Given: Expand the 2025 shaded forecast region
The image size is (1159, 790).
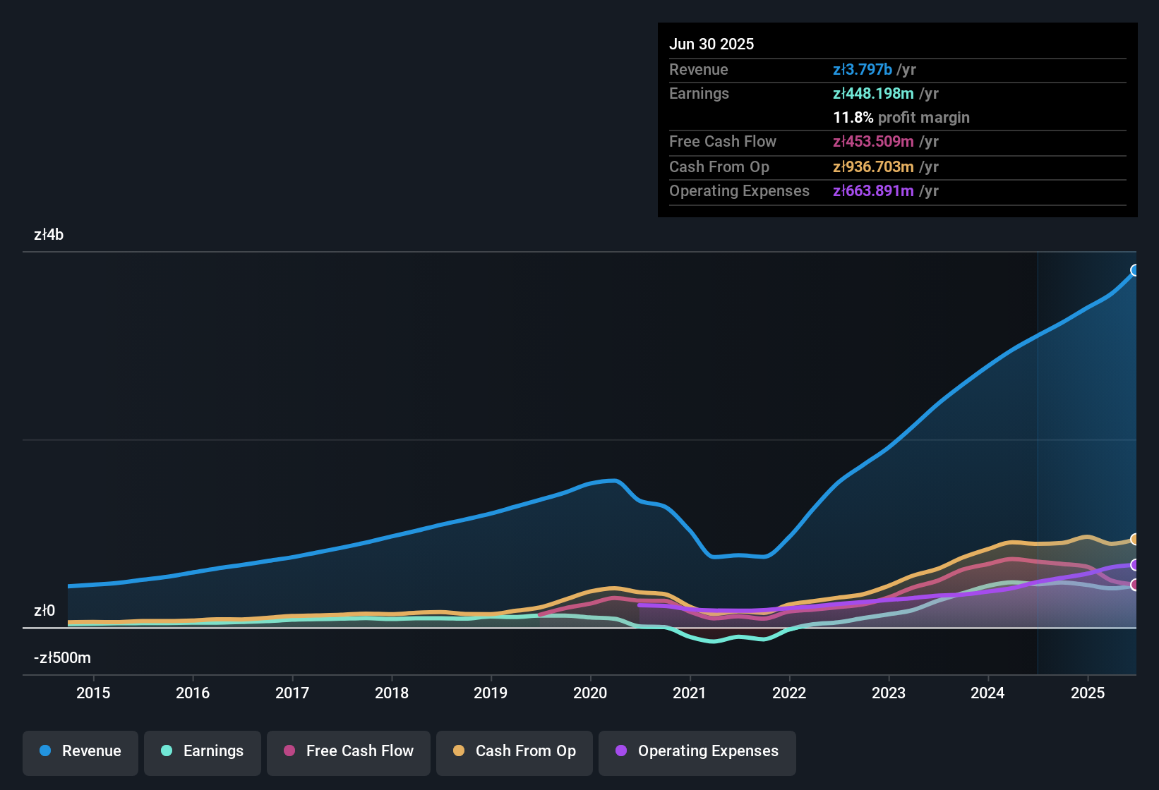Looking at the screenshot, I should pyautogui.click(x=1087, y=458).
